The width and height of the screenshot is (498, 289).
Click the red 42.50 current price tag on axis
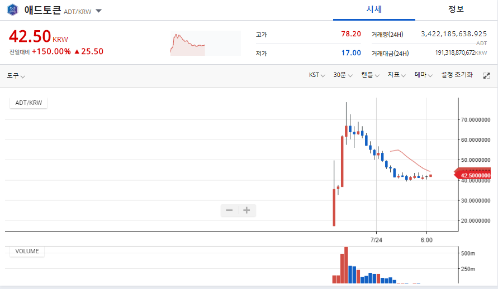[x=475, y=175]
